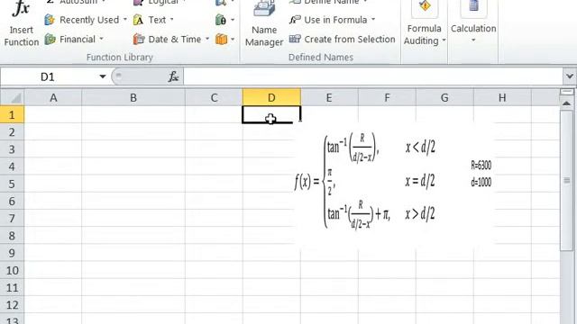Open the Date & Time functions menu
Screen dimensions: 577x324
pos(171,39)
